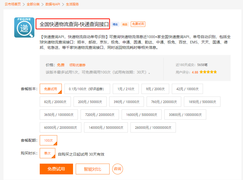Click the five-star user rating
The height and width of the screenshot is (180, 243).
(208, 72)
